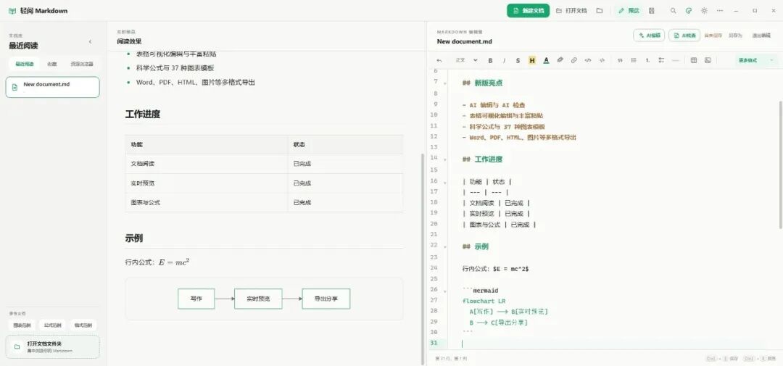
Task: Pick text color with the underlined A
Action: coord(546,60)
